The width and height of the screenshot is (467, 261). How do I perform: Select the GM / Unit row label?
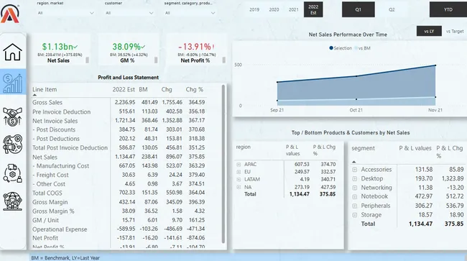point(45,220)
